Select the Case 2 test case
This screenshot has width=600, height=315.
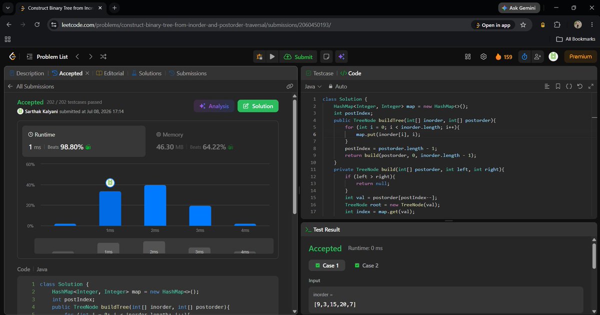[366, 265]
